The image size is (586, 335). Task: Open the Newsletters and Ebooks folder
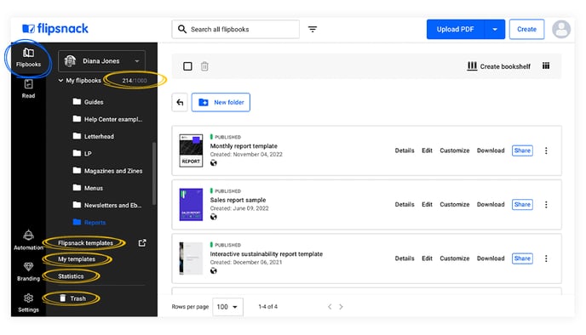click(107, 205)
